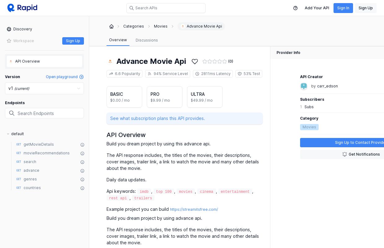Focus the Search APIs field

(x=166, y=8)
